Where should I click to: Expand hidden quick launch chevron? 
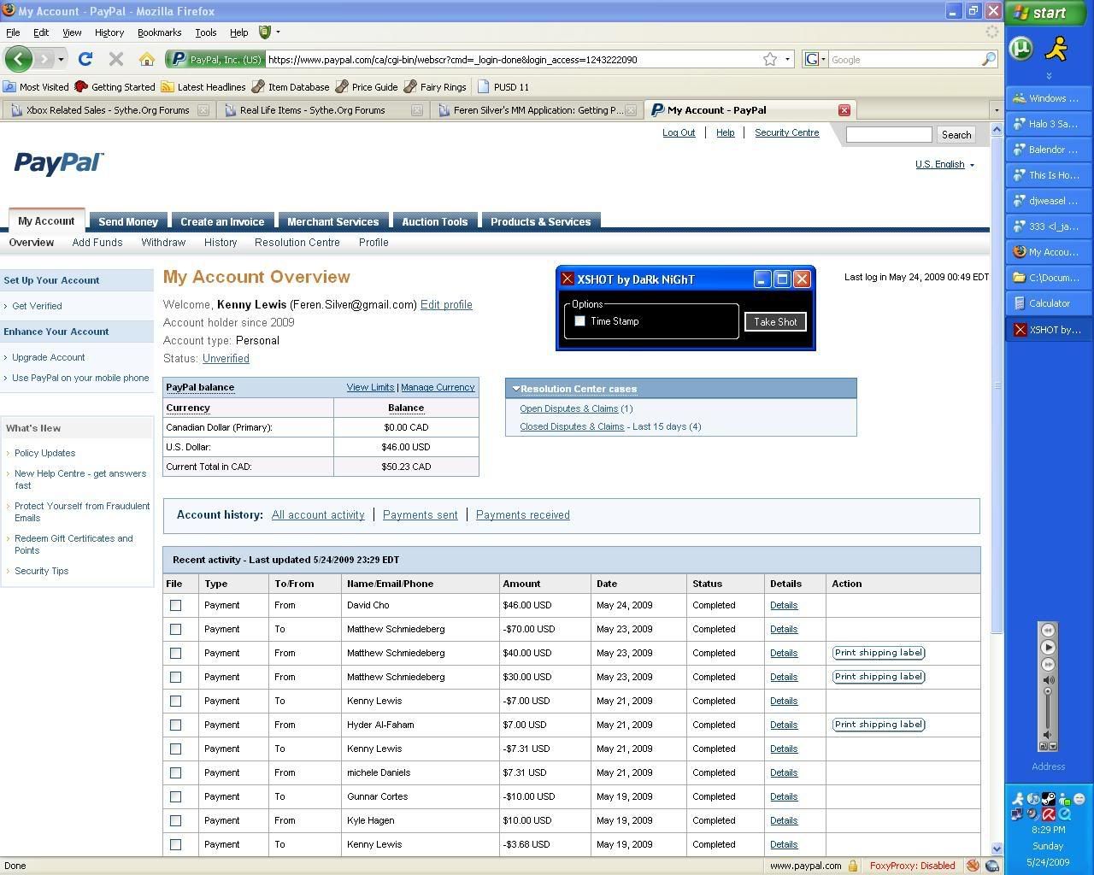pos(1049,76)
